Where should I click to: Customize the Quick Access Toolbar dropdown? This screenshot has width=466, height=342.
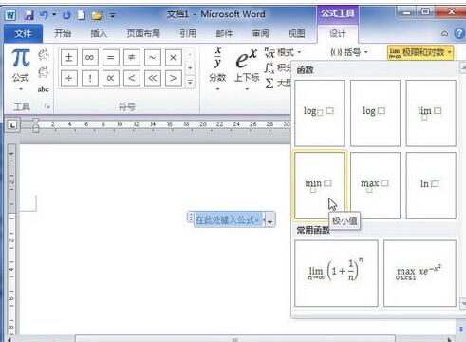click(x=112, y=15)
